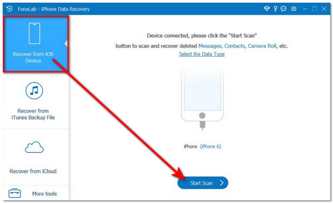Open the hamburger menu icon
The image size is (333, 203).
(x=294, y=9)
